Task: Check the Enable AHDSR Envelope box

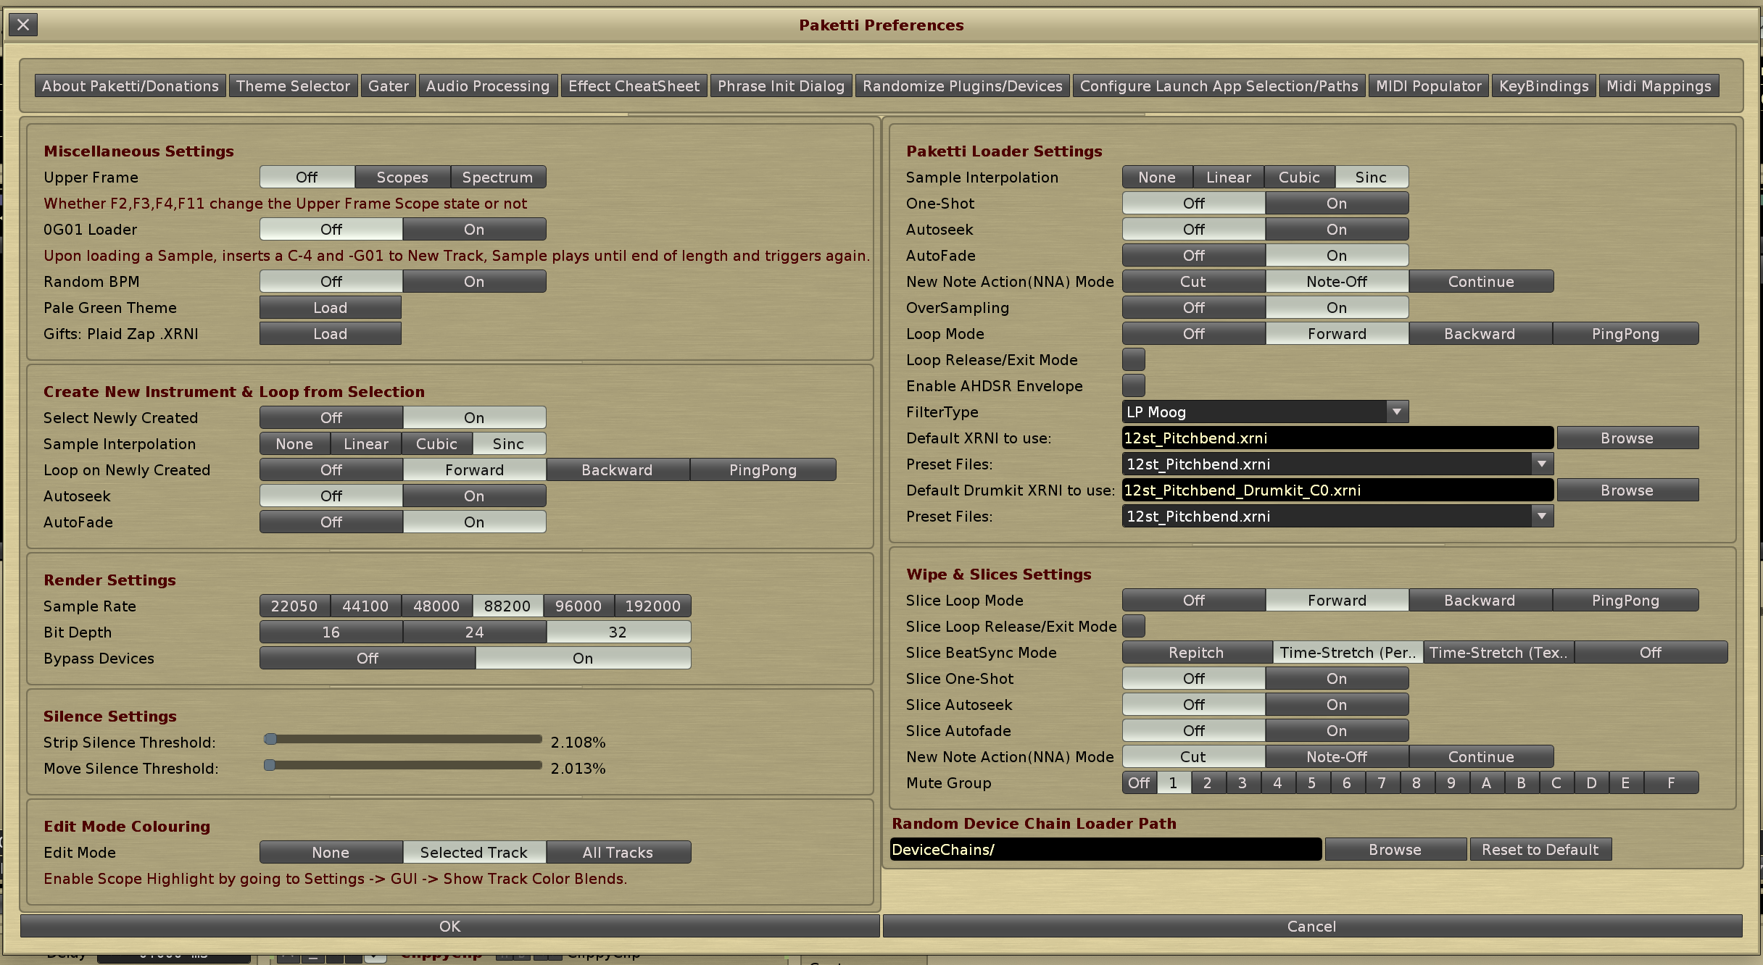Action: [x=1133, y=385]
